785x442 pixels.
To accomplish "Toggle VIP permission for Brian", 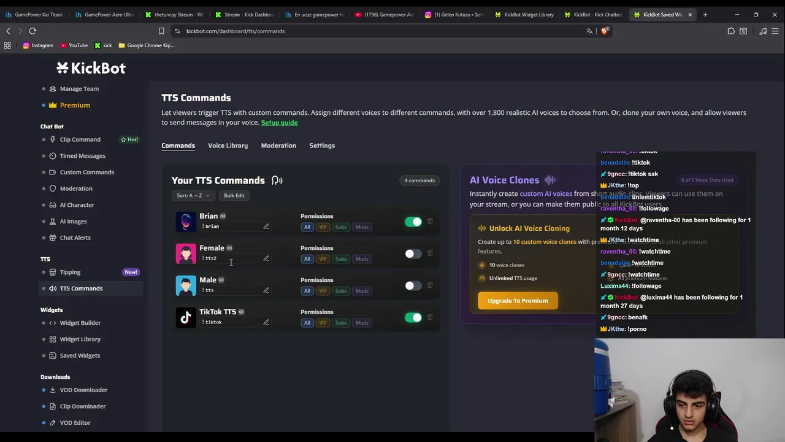I will [323, 227].
